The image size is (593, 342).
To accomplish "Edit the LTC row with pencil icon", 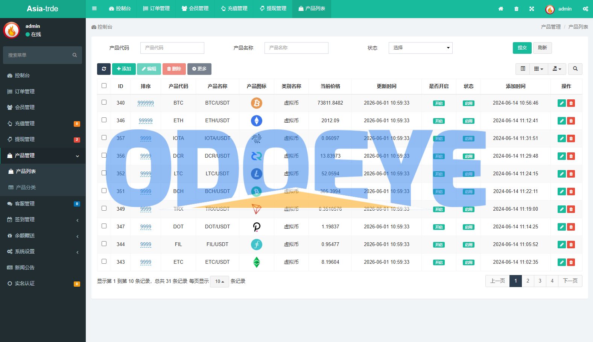I will point(562,174).
